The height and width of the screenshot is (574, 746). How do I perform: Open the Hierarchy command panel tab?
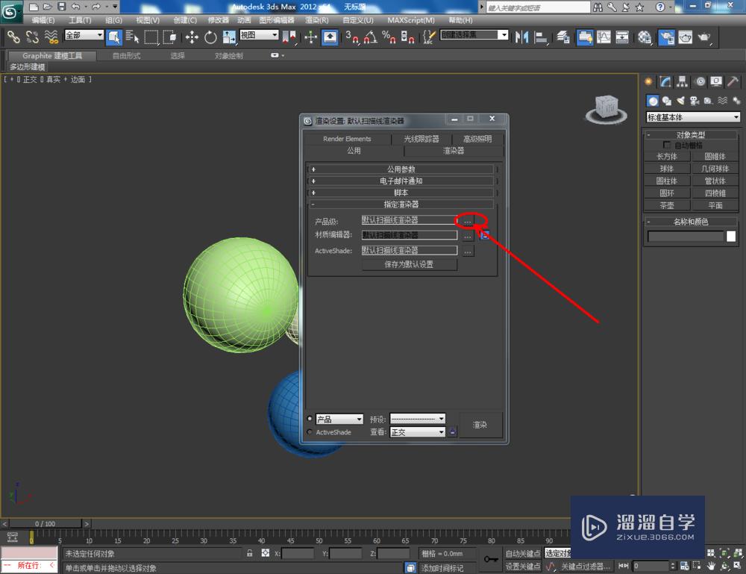pos(683,82)
